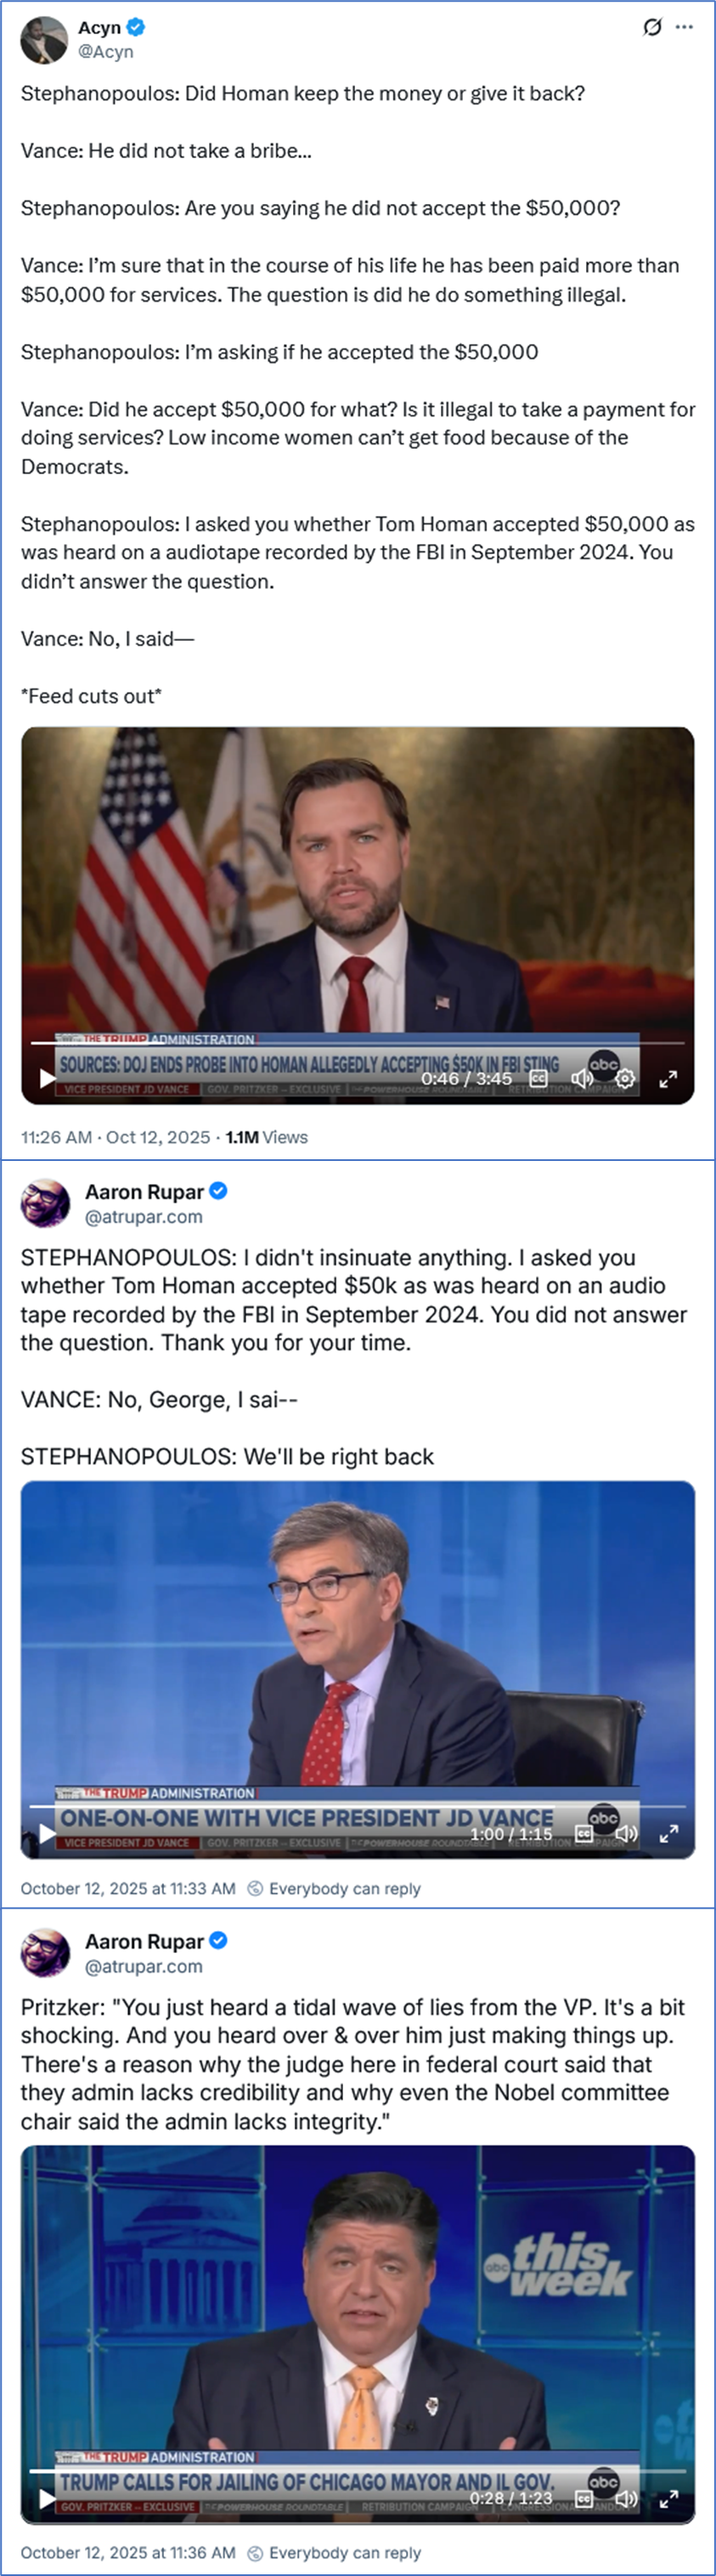Screen dimensions: 716x2576
Task: Open Acyn's profile avatar
Action: (x=44, y=40)
